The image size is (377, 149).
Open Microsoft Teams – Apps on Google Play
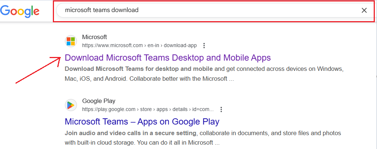click(x=142, y=122)
